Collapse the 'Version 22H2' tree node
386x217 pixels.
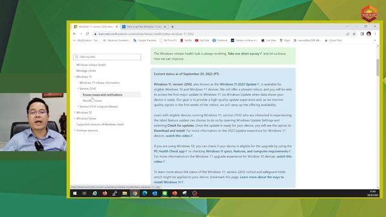click(78, 89)
